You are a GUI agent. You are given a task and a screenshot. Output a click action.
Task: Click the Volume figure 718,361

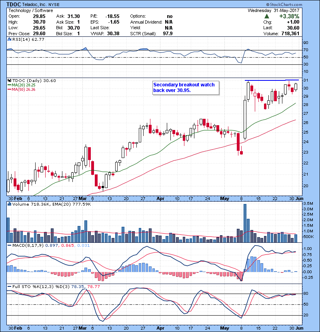[x=290, y=34]
